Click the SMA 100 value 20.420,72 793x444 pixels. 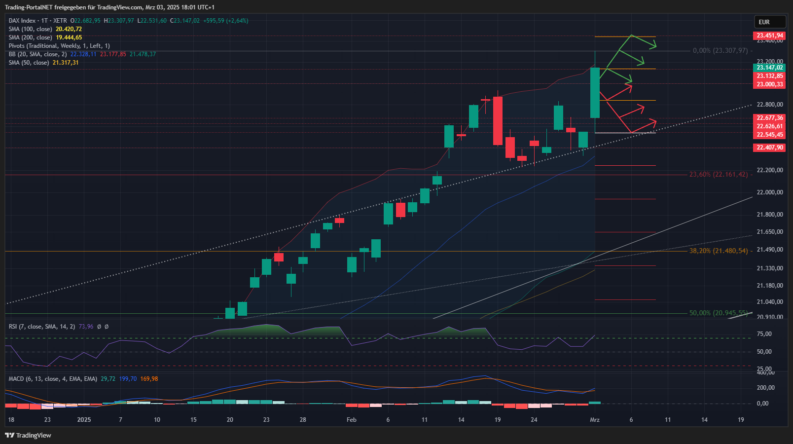pos(69,29)
